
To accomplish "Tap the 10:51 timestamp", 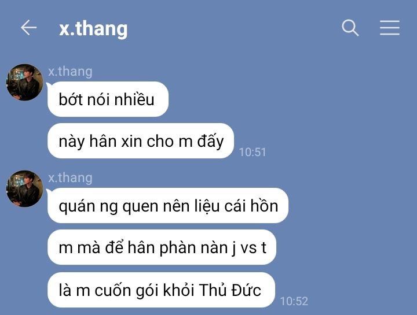I will click(x=253, y=152).
